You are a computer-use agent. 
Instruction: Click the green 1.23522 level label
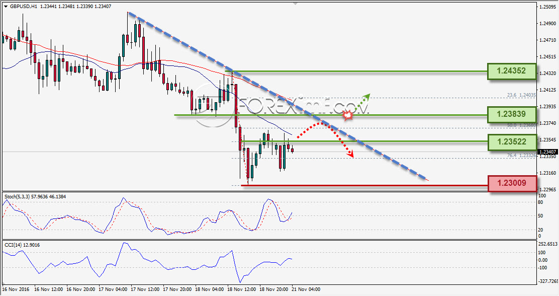point(512,142)
